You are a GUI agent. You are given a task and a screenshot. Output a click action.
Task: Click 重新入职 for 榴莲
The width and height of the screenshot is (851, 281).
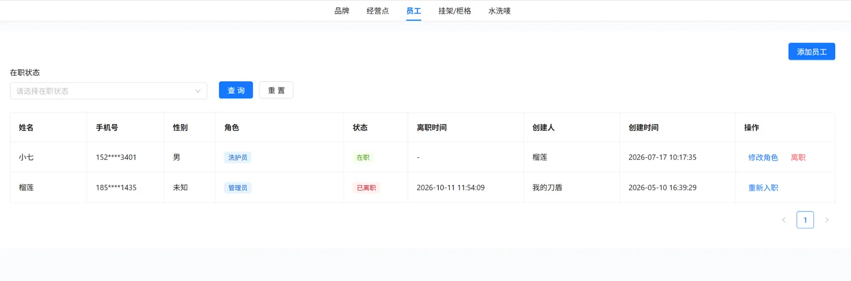763,188
